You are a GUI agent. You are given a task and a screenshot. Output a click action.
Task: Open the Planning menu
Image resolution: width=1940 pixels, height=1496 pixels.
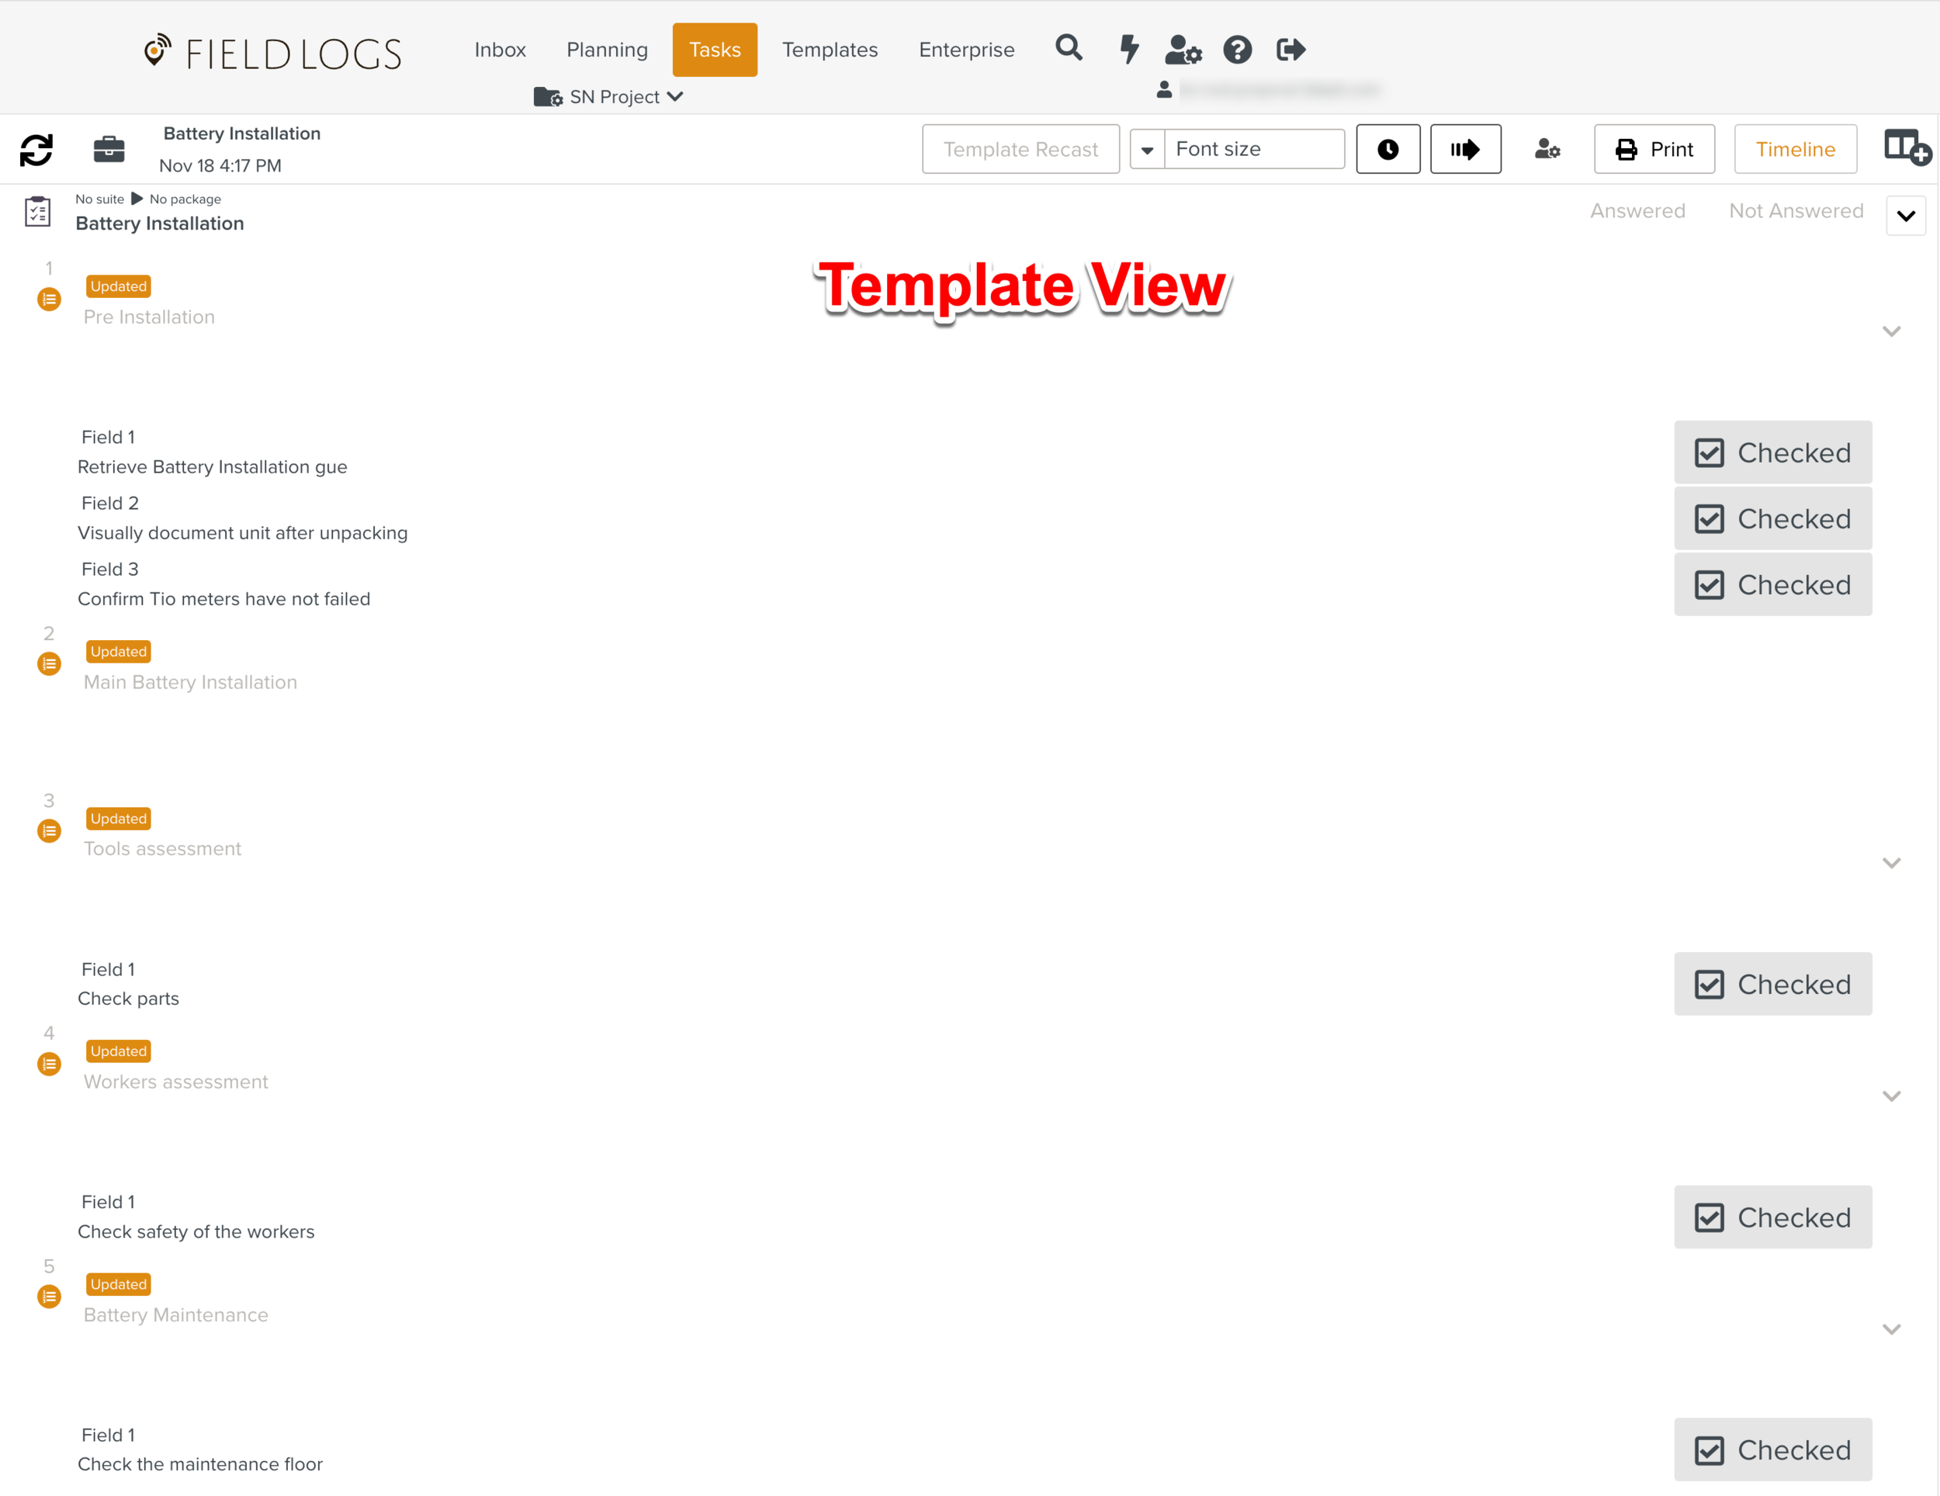tap(606, 50)
